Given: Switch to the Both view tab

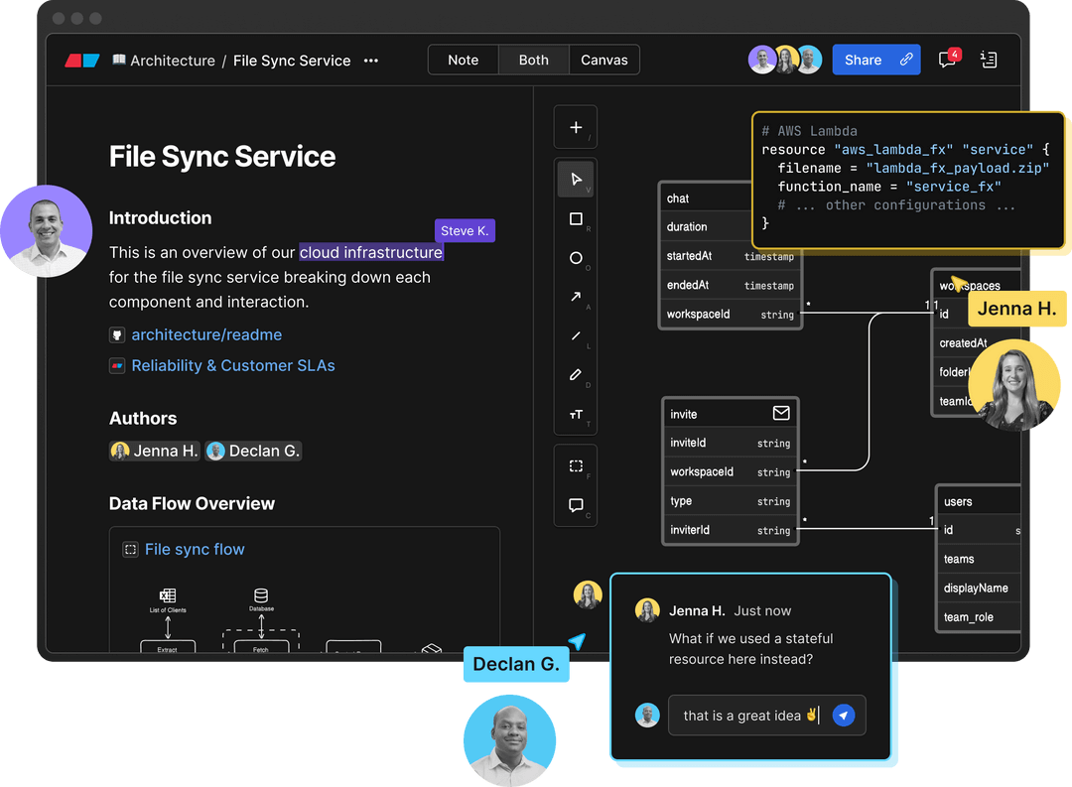Looking at the screenshot, I should click(x=533, y=60).
